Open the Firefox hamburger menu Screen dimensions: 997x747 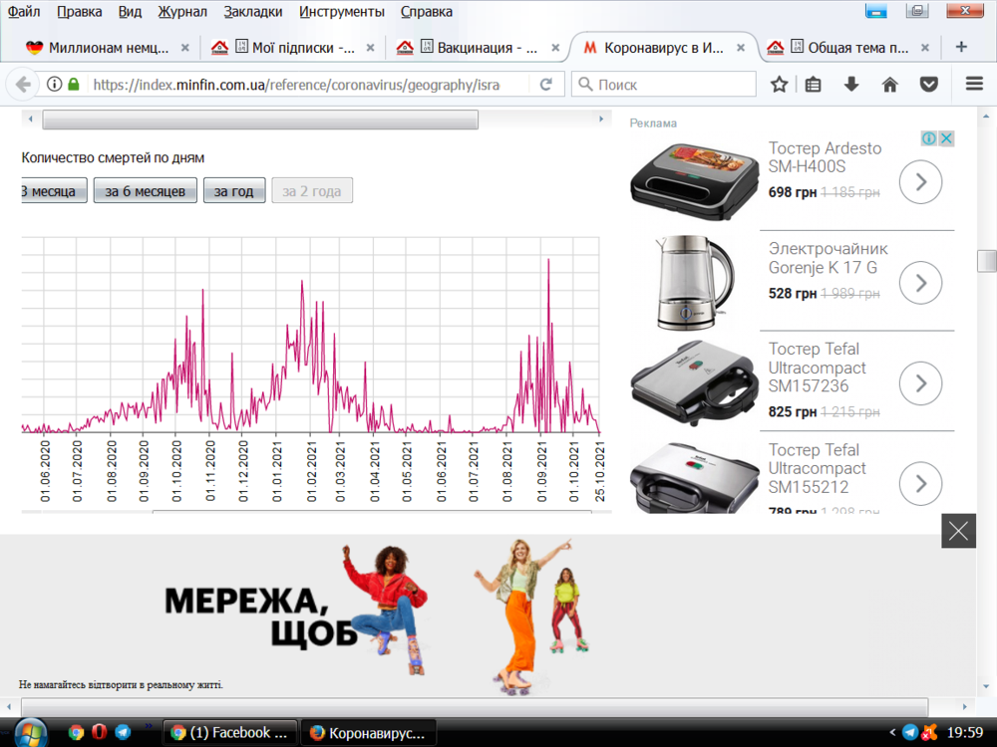(x=974, y=84)
